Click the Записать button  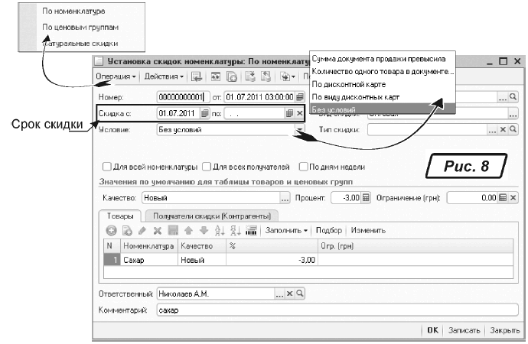coord(465,330)
